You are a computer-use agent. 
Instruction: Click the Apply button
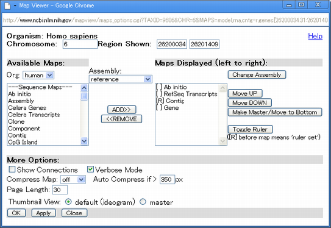(43, 213)
